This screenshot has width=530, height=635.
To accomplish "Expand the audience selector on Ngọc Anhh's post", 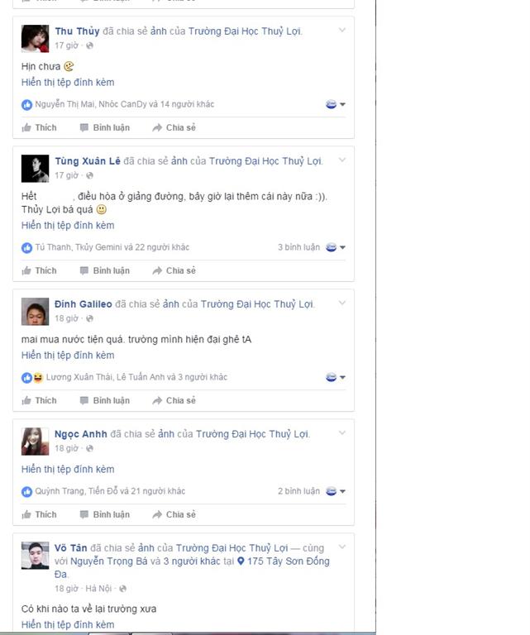I will pos(336,491).
